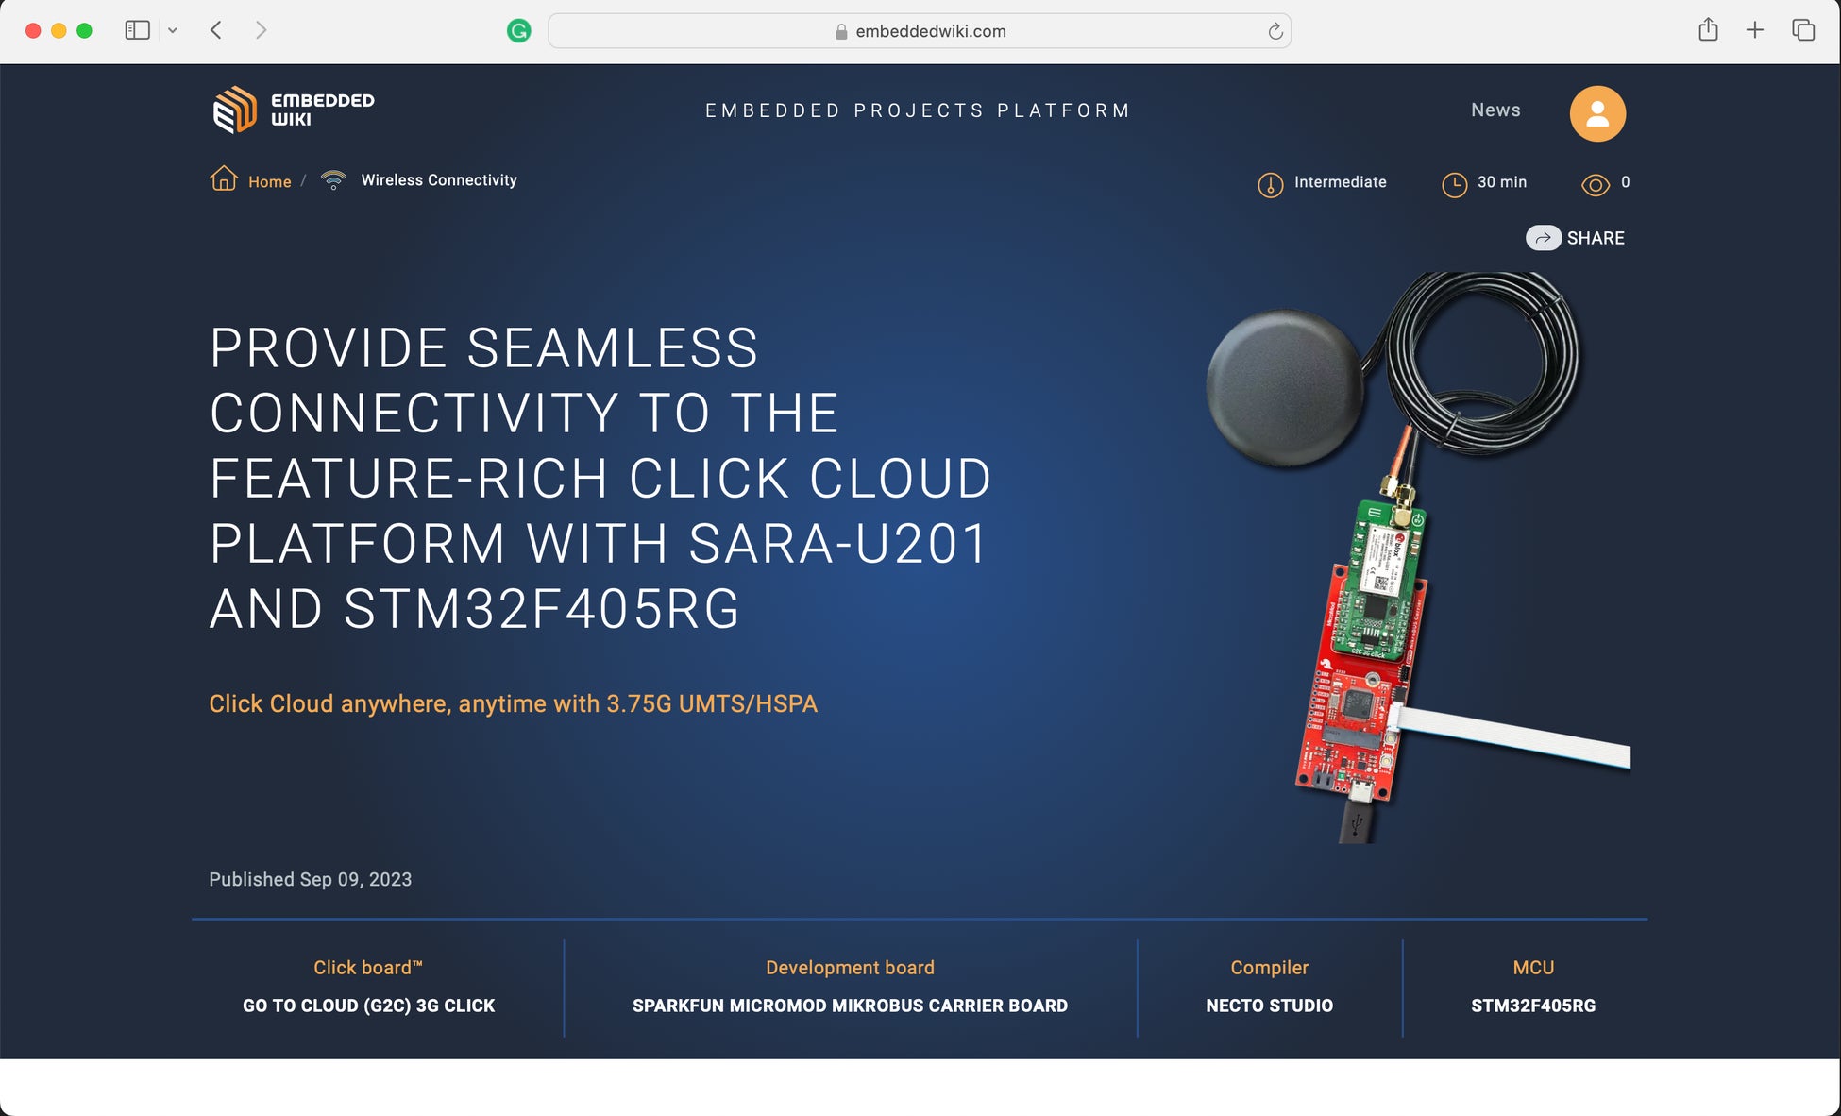
Task: Open Safari share icon in toolbar
Action: (1707, 30)
